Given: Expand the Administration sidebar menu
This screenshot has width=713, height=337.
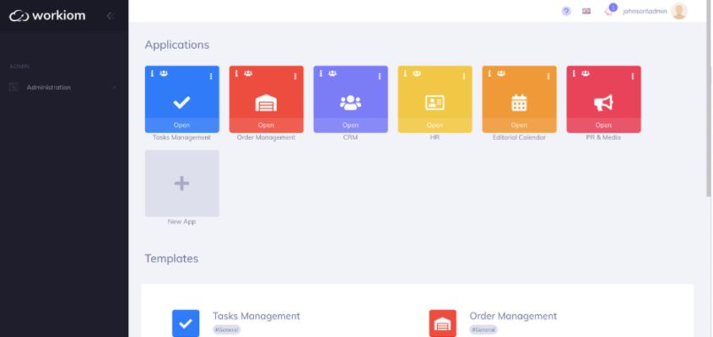Looking at the screenshot, I should tap(63, 88).
